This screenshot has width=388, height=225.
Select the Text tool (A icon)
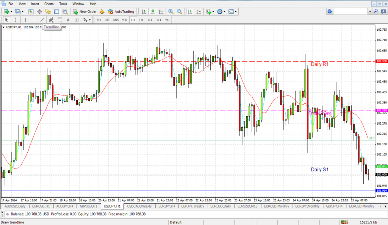pos(68,20)
